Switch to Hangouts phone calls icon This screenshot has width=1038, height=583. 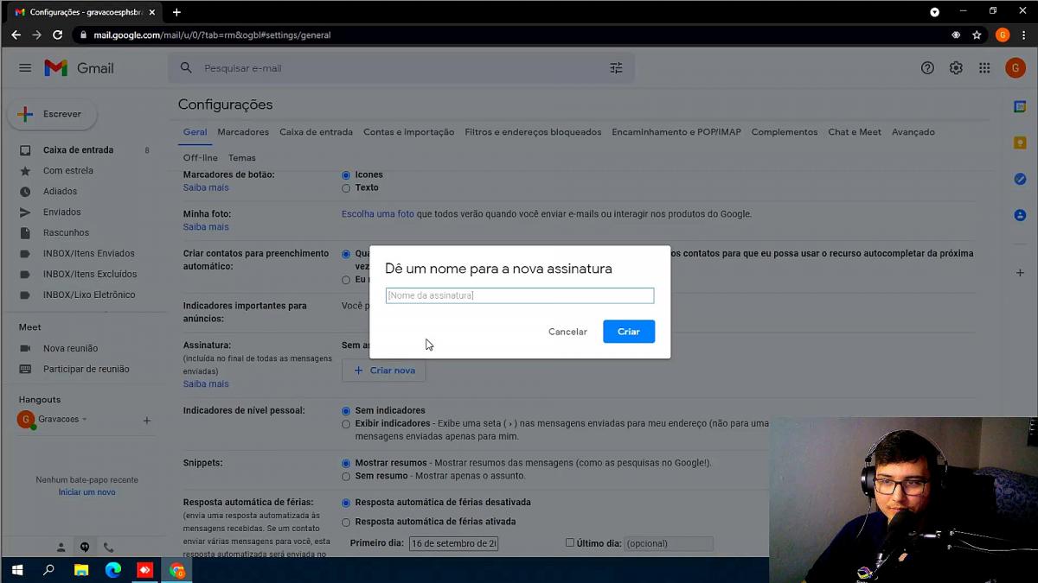click(x=108, y=548)
